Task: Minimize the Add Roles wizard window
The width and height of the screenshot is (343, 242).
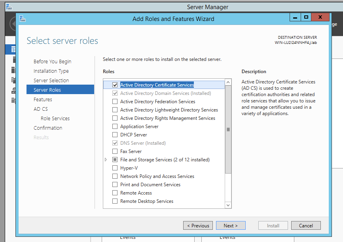Action: click(295, 17)
